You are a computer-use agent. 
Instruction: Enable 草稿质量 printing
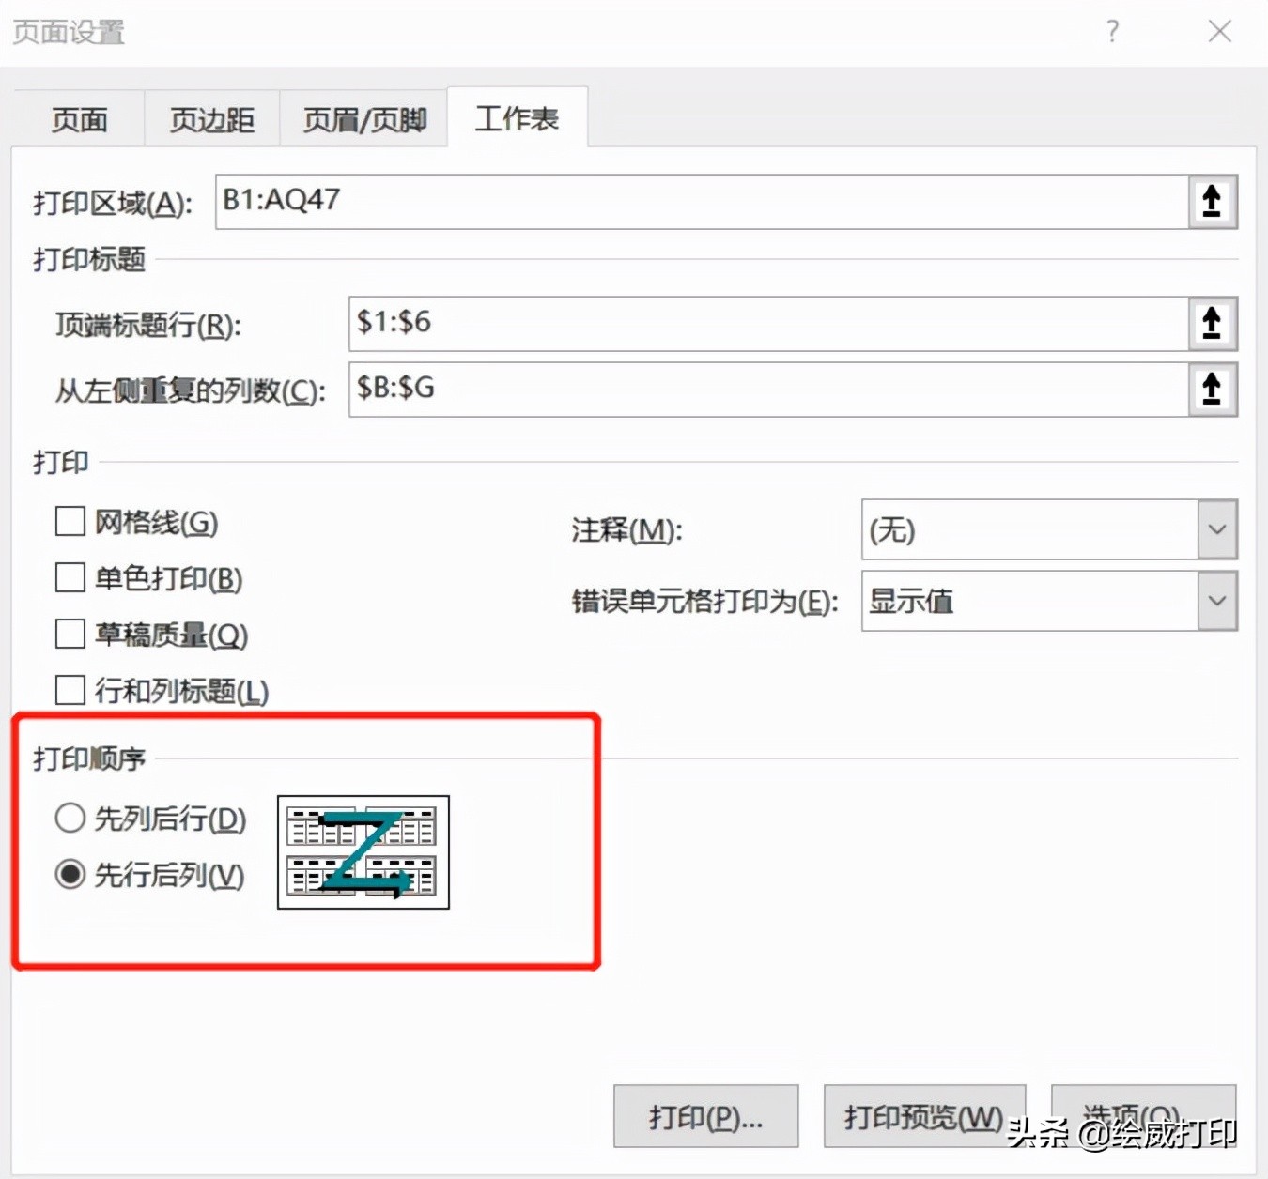70,634
